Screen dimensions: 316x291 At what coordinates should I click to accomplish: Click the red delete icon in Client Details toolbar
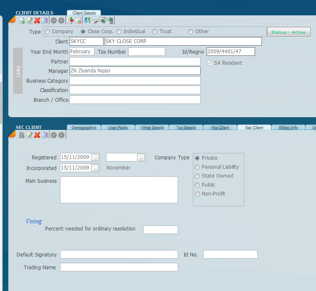[x=37, y=20]
